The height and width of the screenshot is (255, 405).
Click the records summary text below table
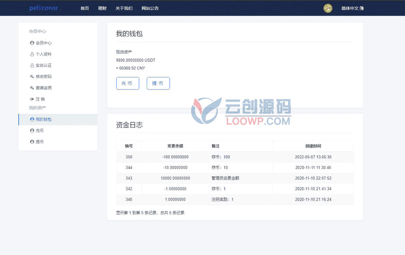point(150,213)
